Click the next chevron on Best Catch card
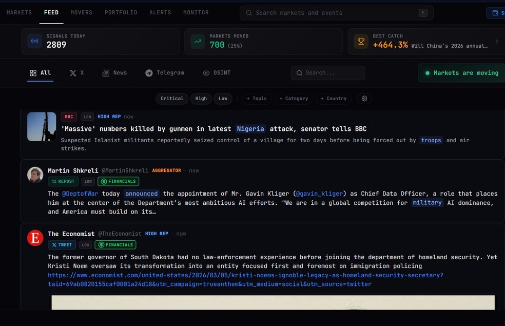 (496, 42)
